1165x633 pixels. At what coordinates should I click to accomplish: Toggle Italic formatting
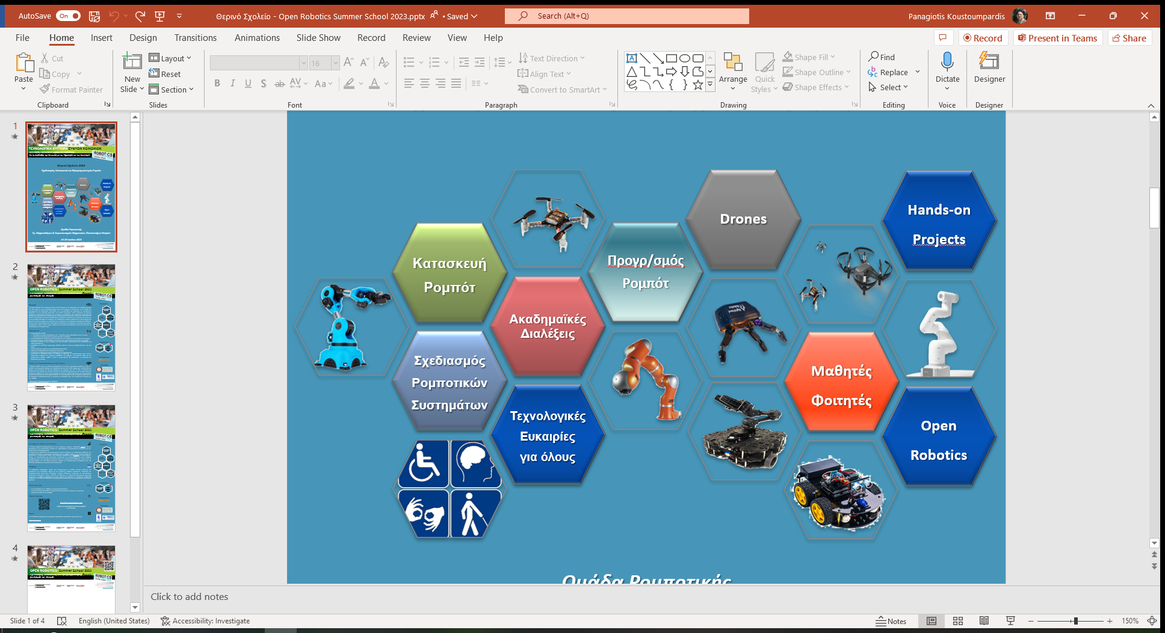pos(233,84)
